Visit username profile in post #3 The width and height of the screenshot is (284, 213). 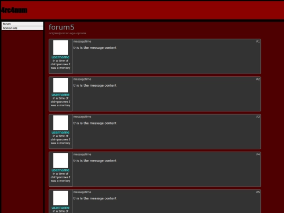coord(60,133)
